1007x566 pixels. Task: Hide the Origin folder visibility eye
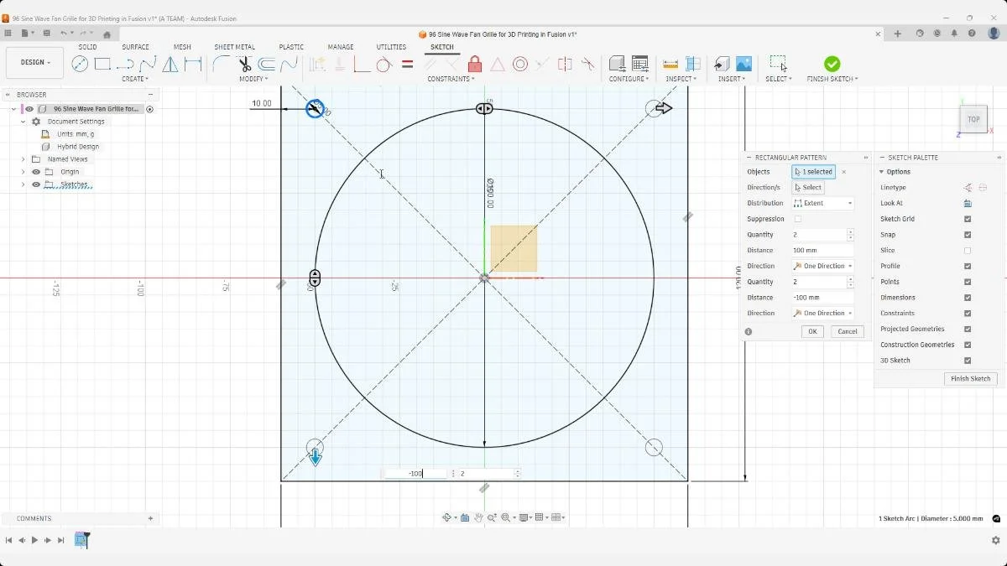click(x=36, y=172)
